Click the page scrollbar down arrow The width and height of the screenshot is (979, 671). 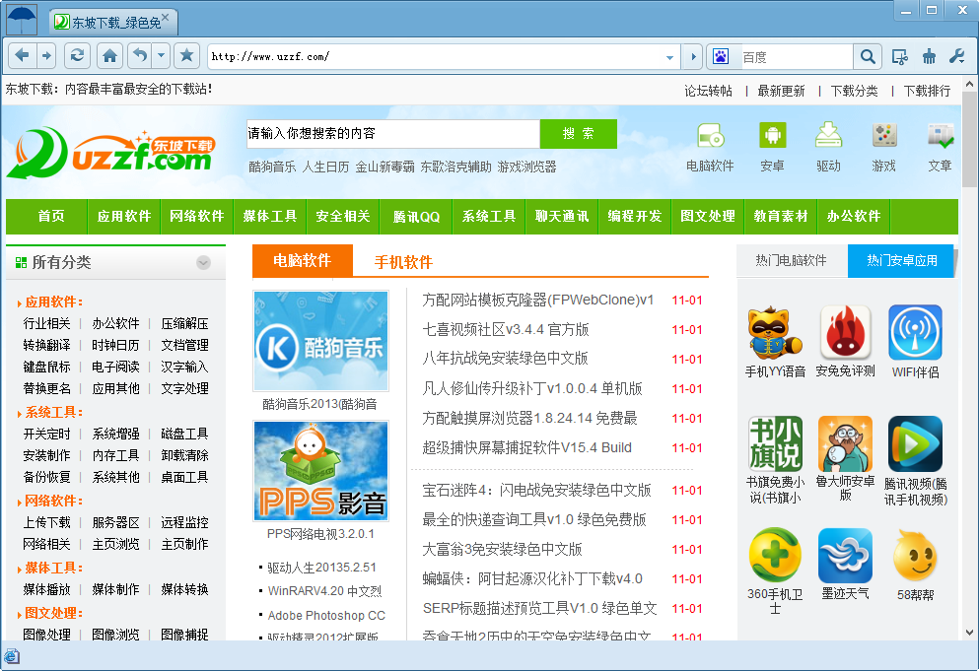(x=970, y=632)
